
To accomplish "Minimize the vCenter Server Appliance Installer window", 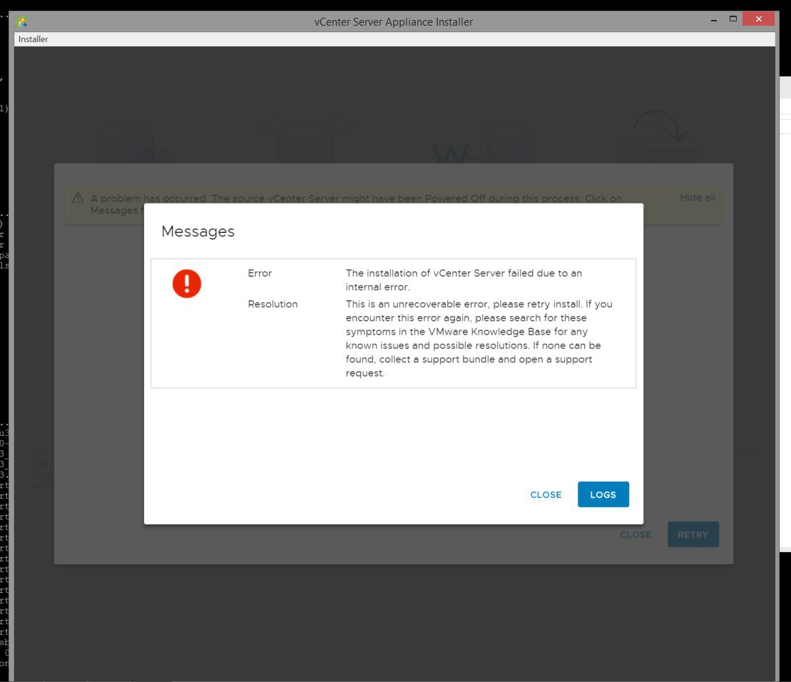I will click(714, 20).
